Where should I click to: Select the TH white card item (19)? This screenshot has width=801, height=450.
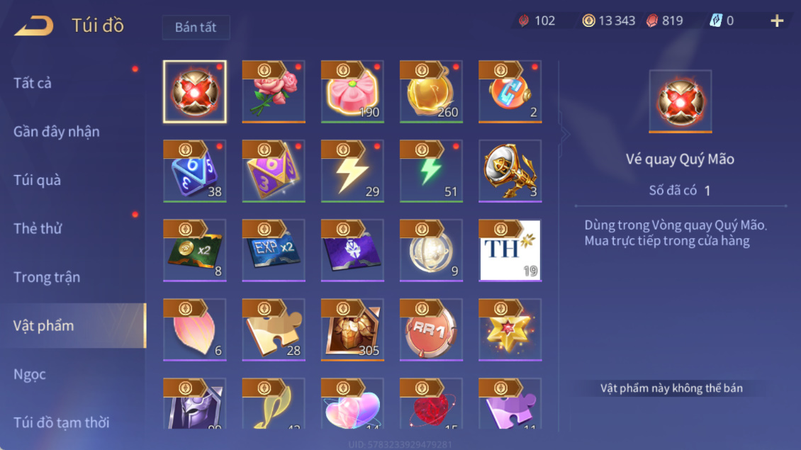(x=510, y=250)
